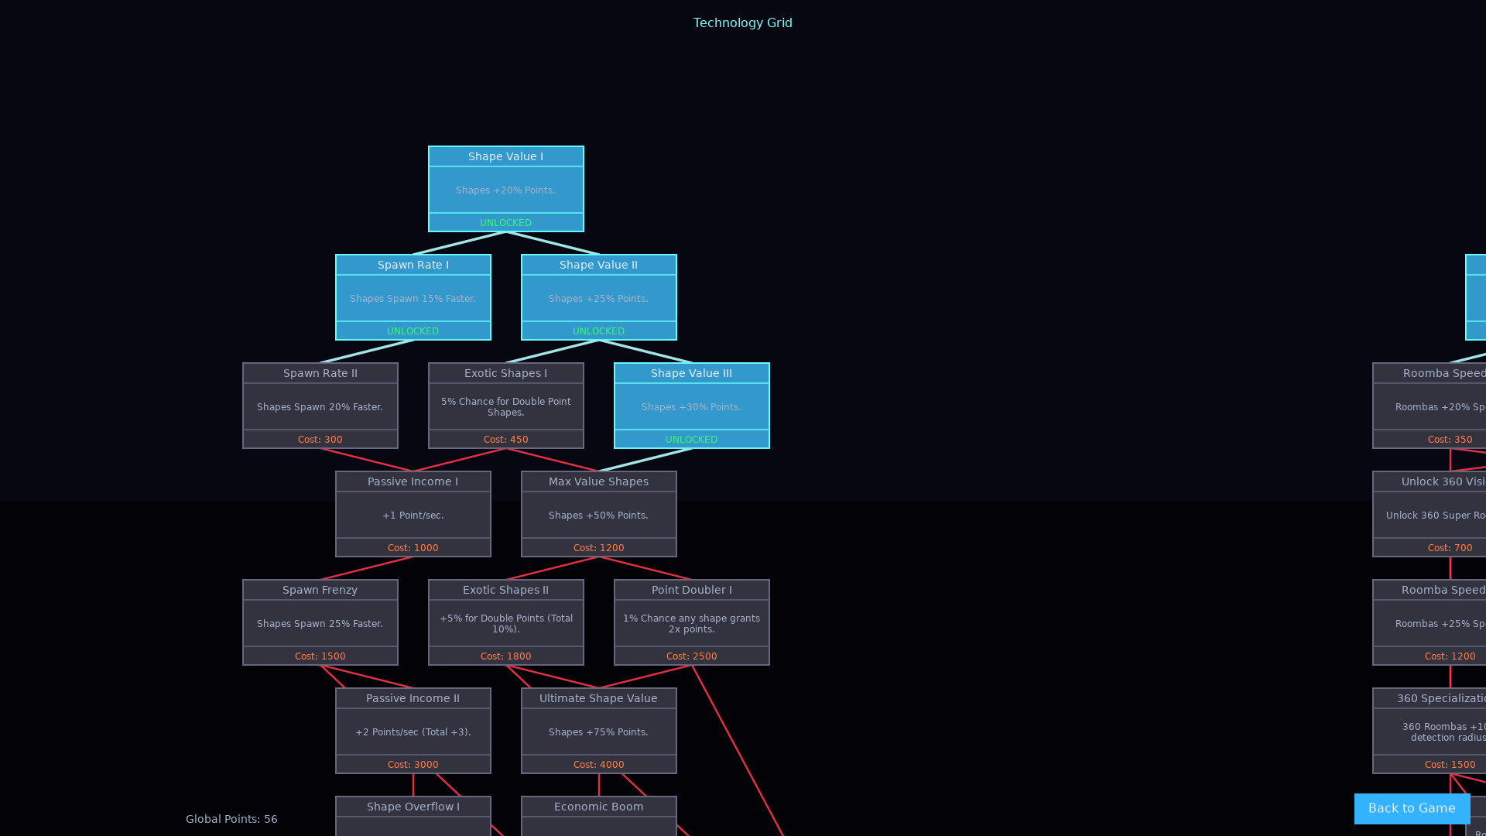Buy the Max Value Shapes upgrade
The height and width of the screenshot is (836, 1486).
(x=599, y=514)
